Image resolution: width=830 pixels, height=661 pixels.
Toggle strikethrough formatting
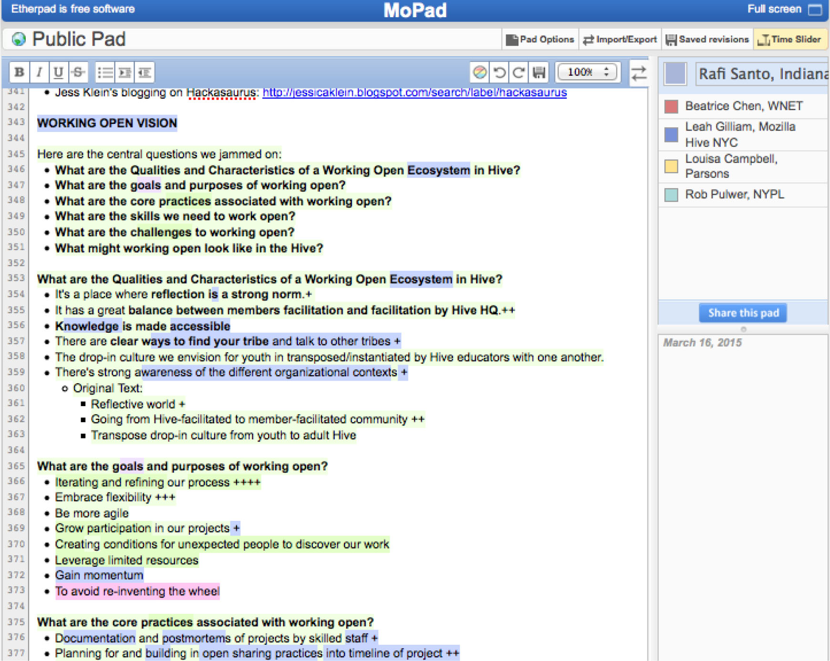(78, 72)
